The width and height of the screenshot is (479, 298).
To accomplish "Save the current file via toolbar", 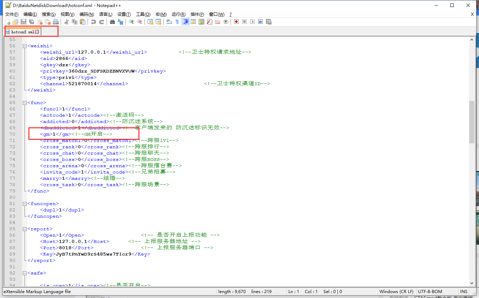I will [x=23, y=22].
